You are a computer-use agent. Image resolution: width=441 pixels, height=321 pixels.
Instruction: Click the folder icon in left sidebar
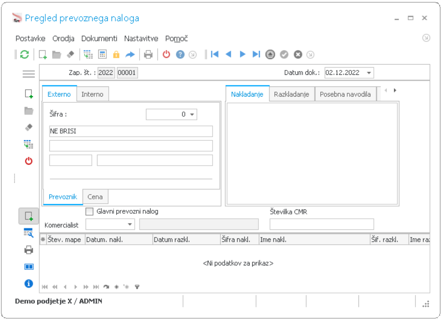coord(28,111)
